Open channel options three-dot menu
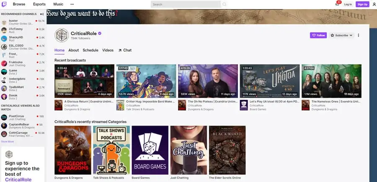 [x=359, y=35]
